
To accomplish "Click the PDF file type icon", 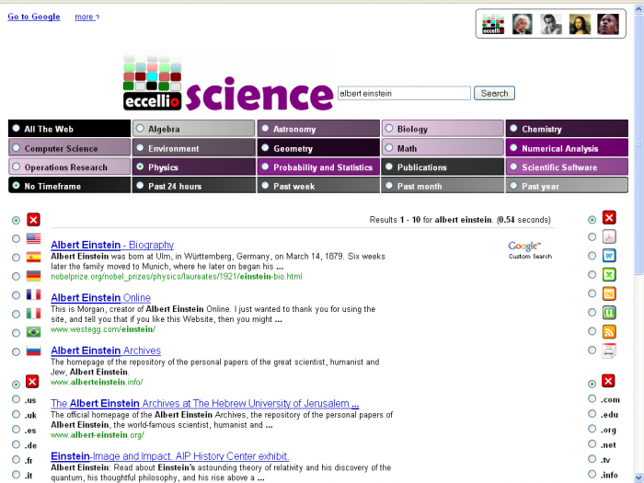I will click(609, 236).
